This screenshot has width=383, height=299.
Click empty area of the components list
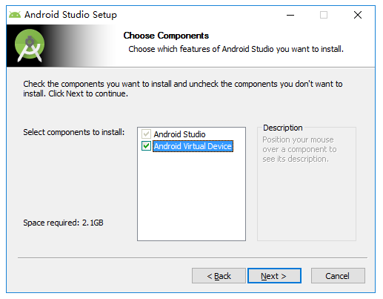[191, 195]
